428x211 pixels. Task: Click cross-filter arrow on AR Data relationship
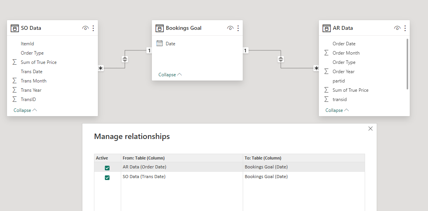click(x=280, y=59)
